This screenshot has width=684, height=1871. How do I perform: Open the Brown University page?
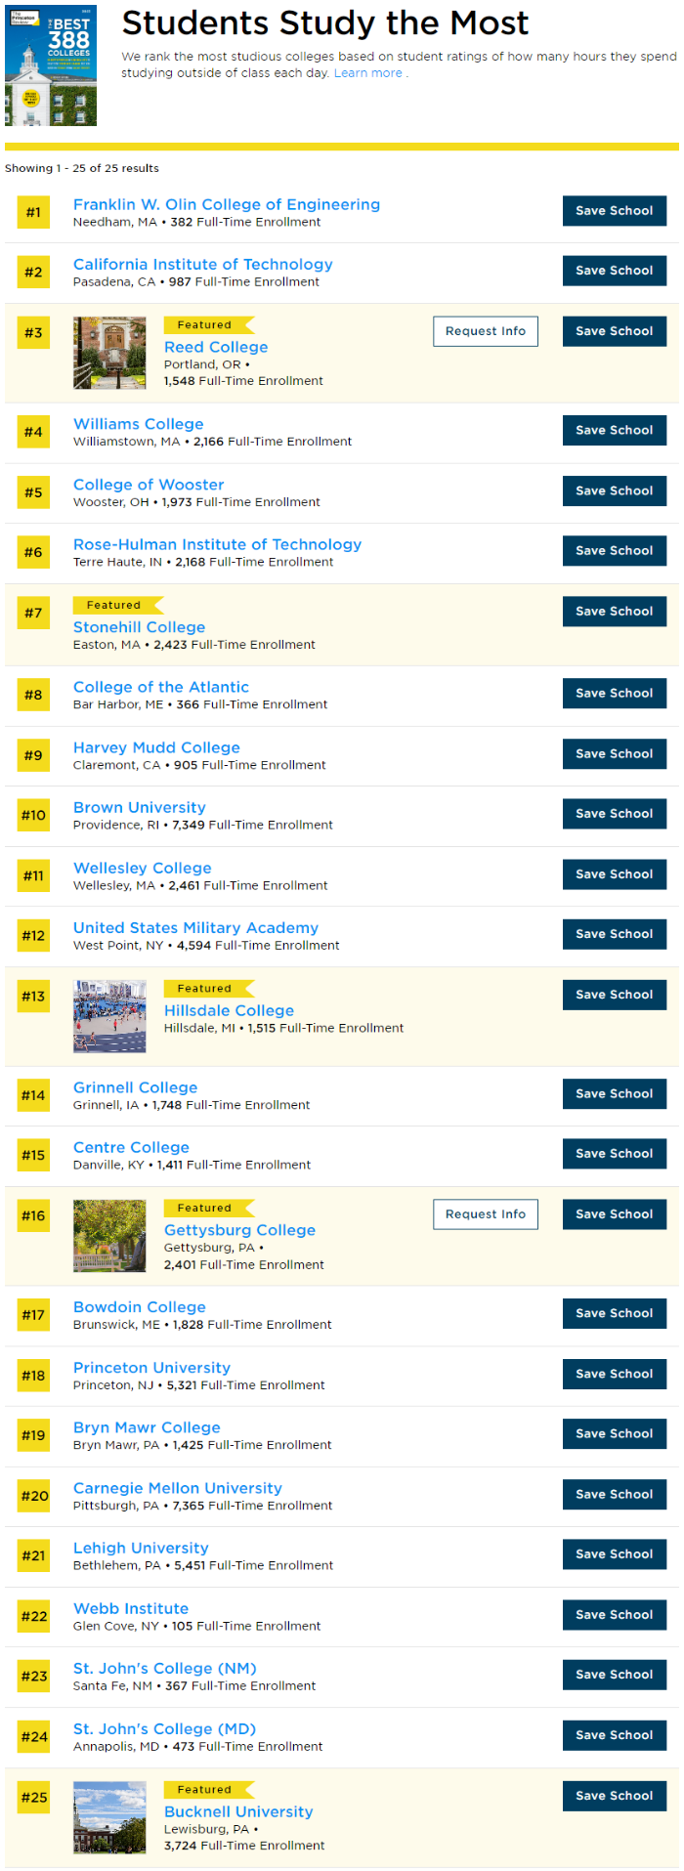(x=140, y=808)
